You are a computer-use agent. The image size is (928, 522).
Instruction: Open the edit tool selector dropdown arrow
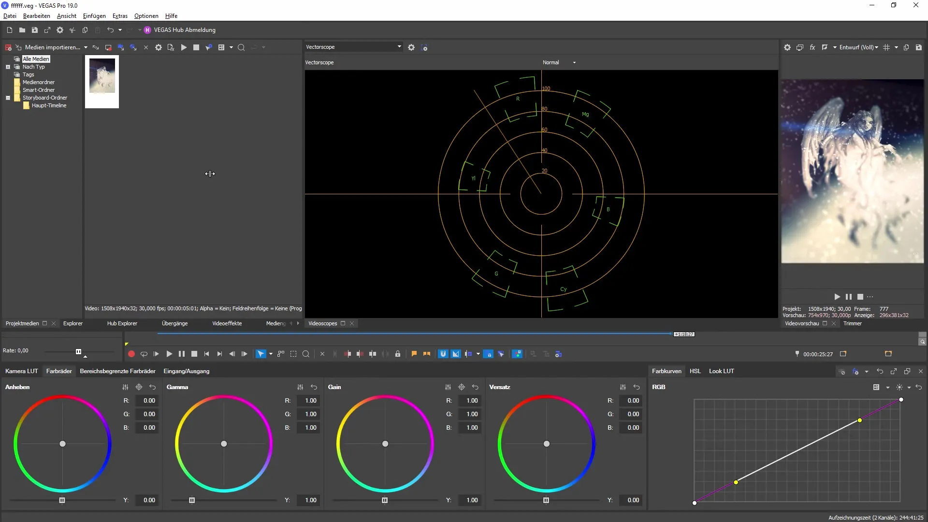tap(271, 354)
